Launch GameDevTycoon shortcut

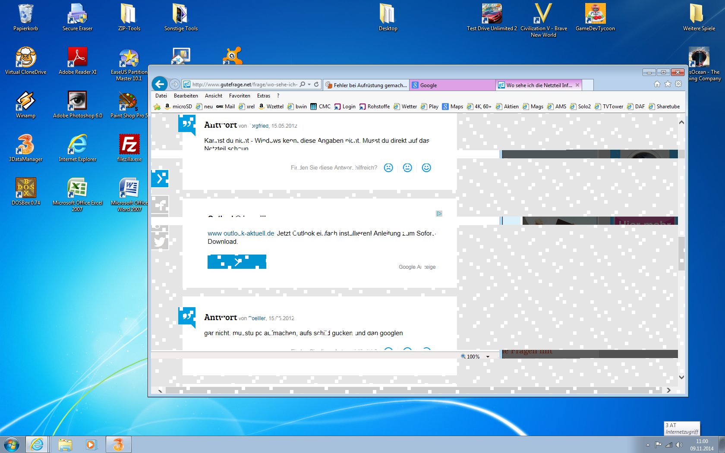point(595,17)
